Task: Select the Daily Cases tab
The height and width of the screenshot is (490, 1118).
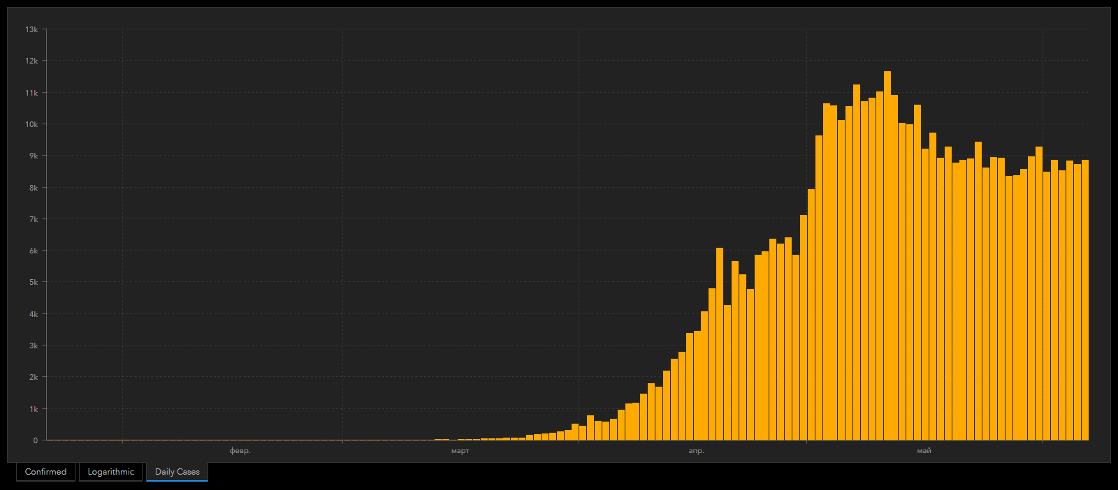Action: pos(177,472)
